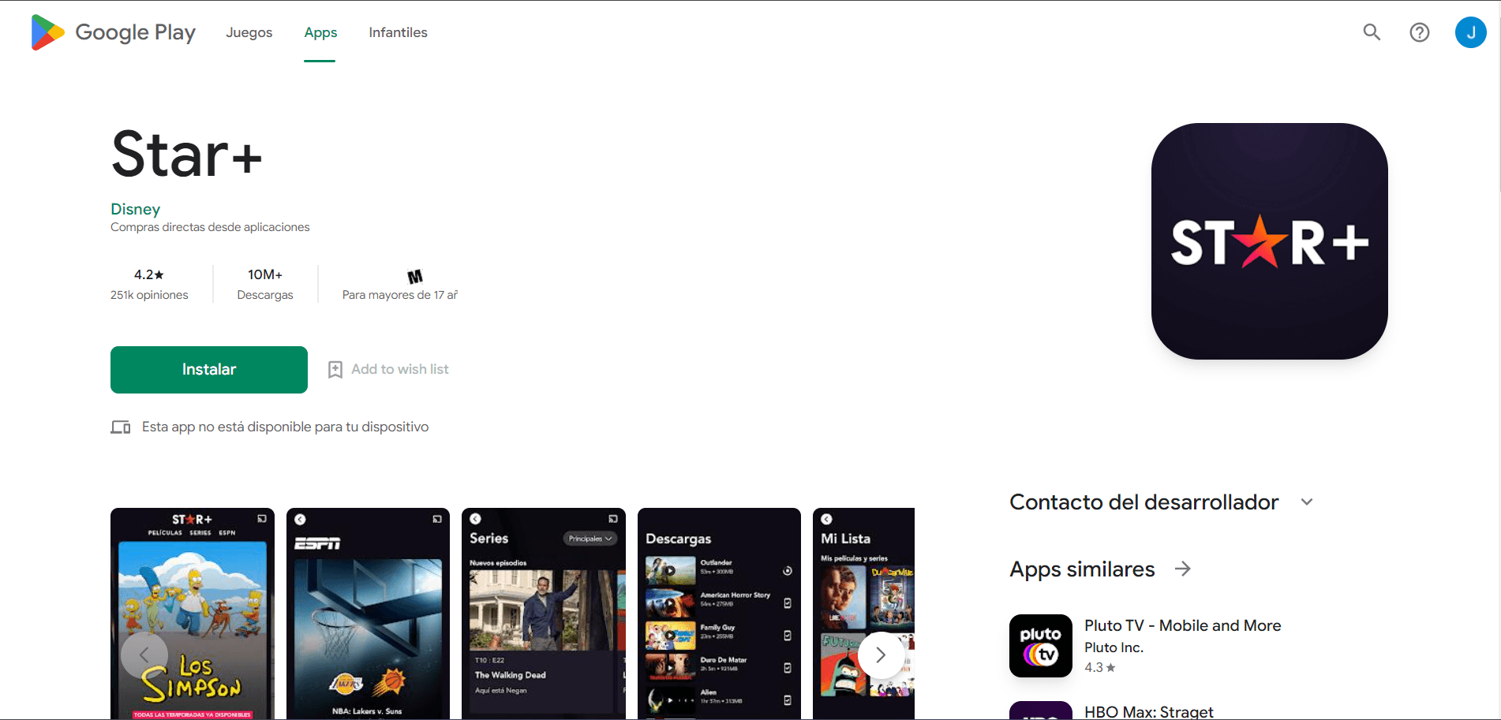This screenshot has height=720, width=1501.
Task: Install the Star+ app
Action: click(209, 370)
